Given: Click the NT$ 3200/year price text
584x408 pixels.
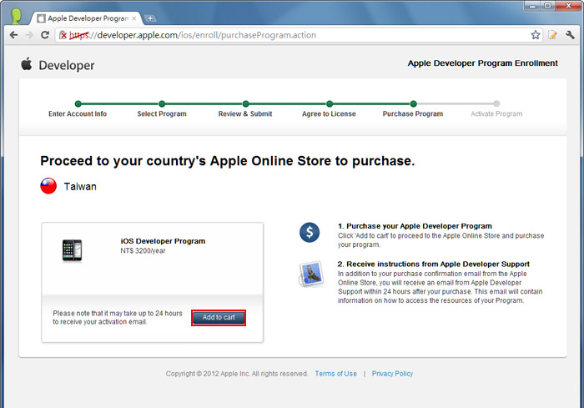Looking at the screenshot, I should coord(143,251).
